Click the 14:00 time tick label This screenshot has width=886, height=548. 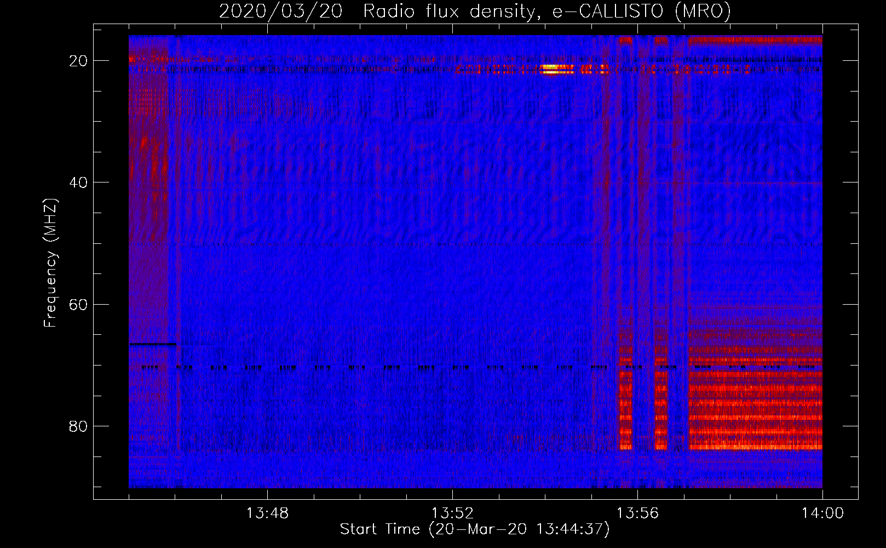click(822, 513)
